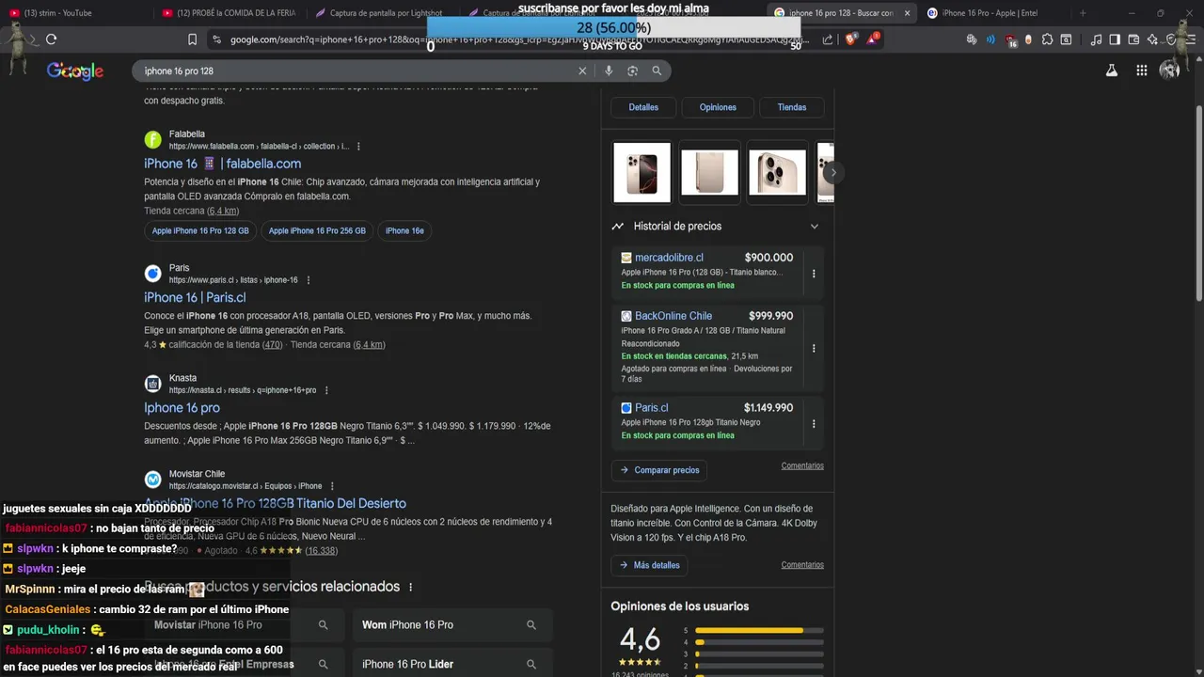Switch to the '(13) strim - YouTube' tab
The width and height of the screenshot is (1204, 677).
coord(75,13)
